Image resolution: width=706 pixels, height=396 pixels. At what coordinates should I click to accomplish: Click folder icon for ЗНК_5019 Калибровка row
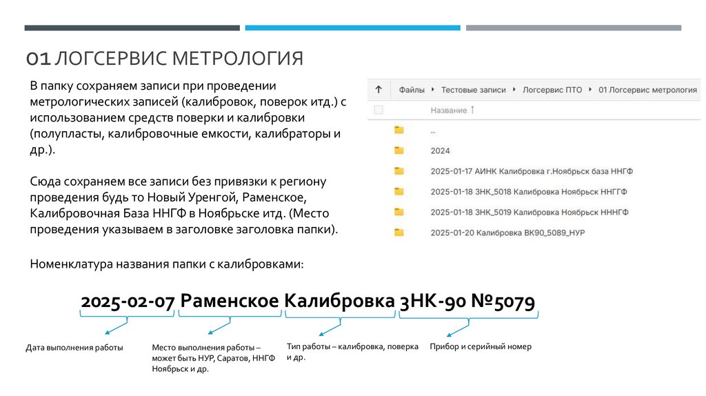click(399, 212)
